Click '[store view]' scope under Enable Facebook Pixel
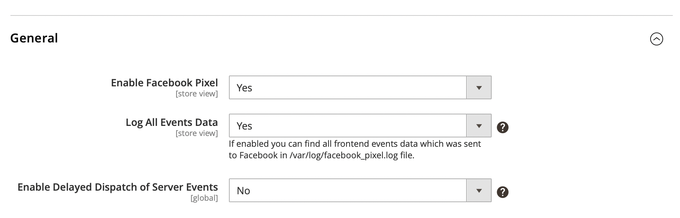The height and width of the screenshot is (218, 680). (197, 94)
